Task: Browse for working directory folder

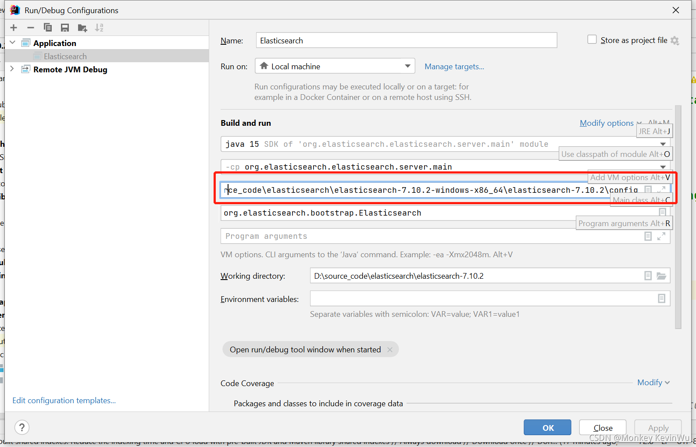Action: [x=661, y=276]
